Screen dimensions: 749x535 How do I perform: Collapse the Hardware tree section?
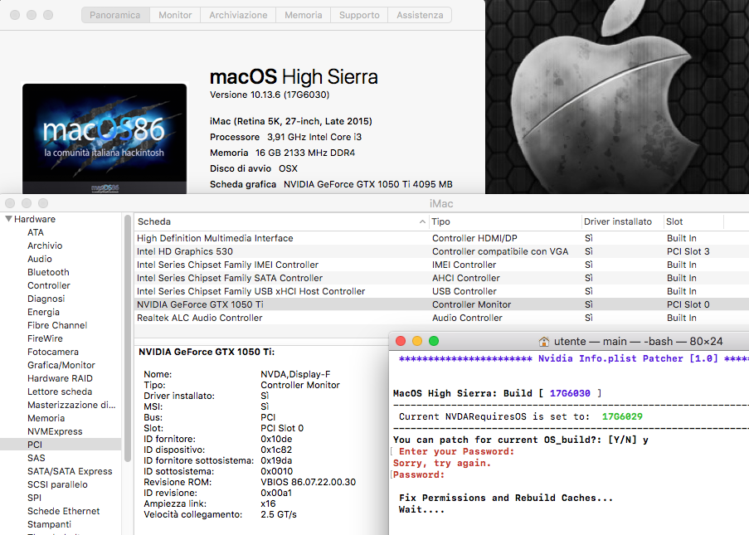8,219
